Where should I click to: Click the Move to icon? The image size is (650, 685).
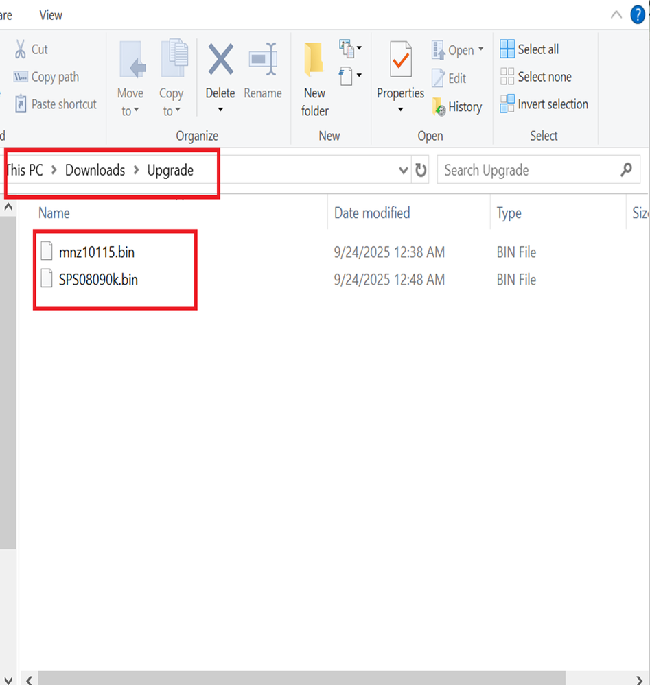point(130,62)
